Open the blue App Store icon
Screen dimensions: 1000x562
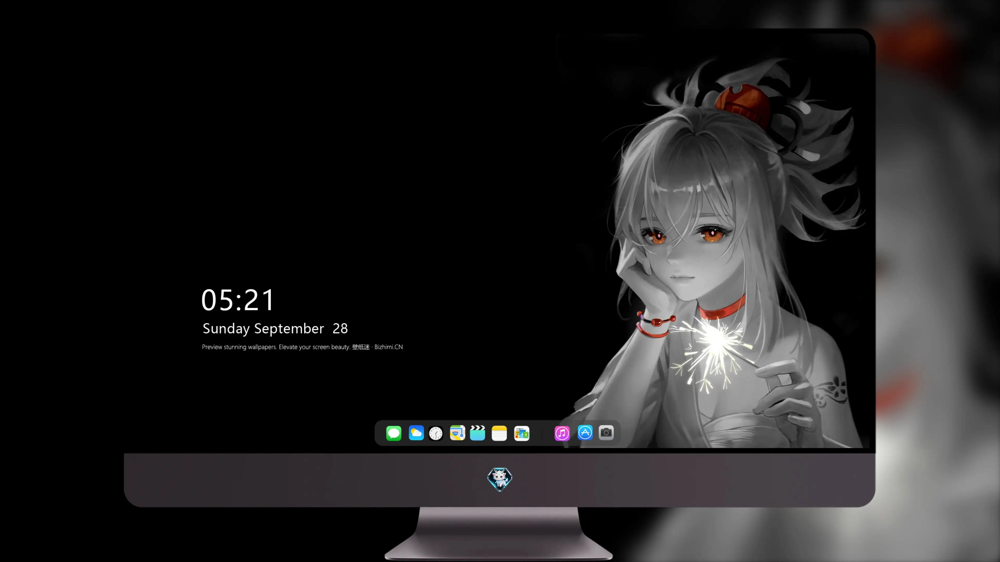(x=585, y=433)
